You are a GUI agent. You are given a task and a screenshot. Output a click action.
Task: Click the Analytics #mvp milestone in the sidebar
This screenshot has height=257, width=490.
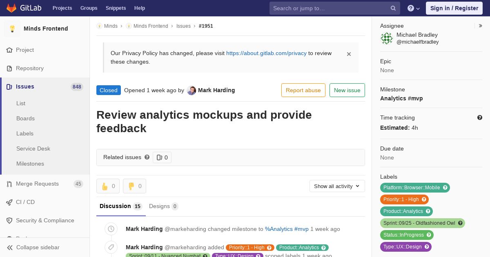tap(401, 98)
